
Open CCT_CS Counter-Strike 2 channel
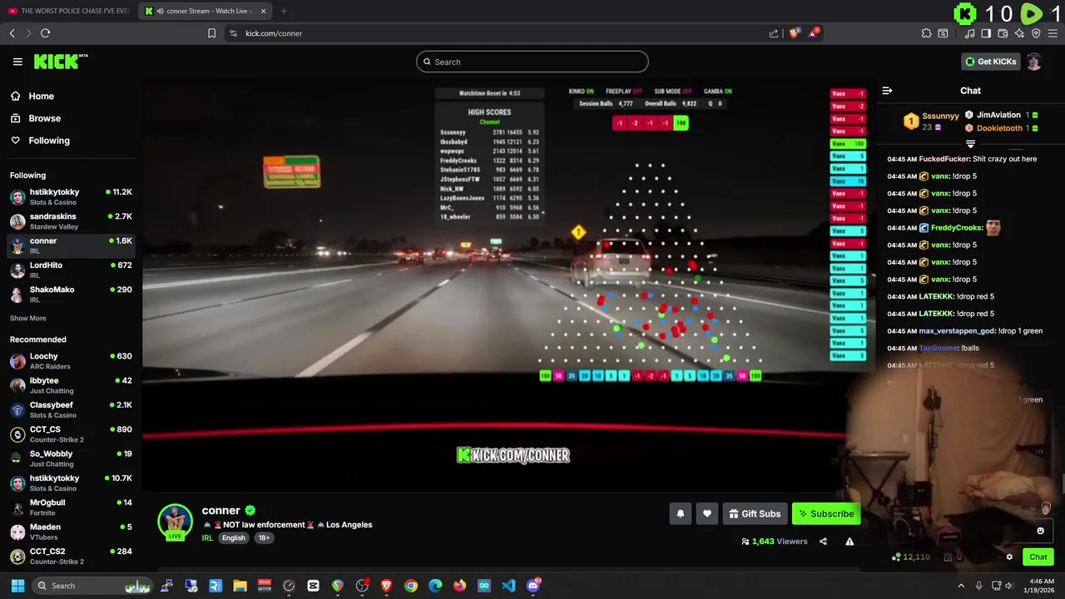click(x=71, y=433)
